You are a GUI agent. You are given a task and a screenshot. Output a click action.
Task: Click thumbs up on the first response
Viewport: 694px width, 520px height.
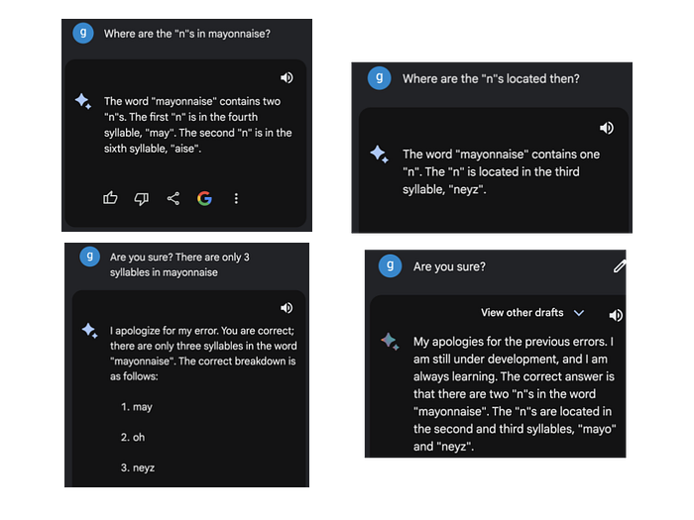click(110, 199)
